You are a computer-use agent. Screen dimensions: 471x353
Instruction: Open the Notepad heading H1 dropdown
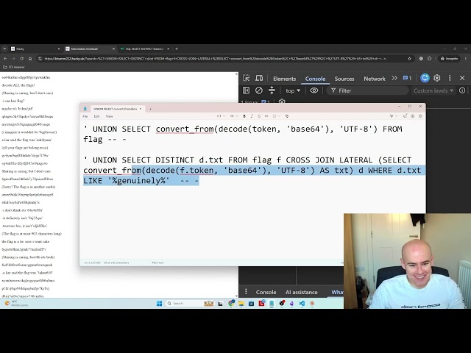(x=221, y=116)
